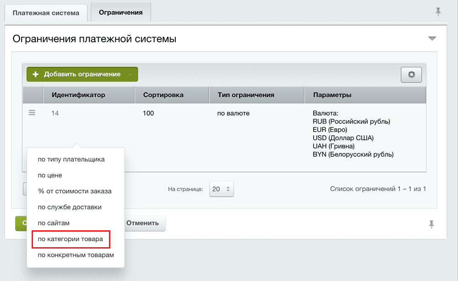Open the table settings gear
The image size is (458, 281).
411,74
